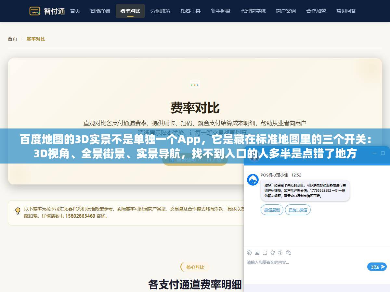The height and width of the screenshot is (292, 390).
Task: Click 首页 in the breadcrumb
Action: tap(12, 39)
